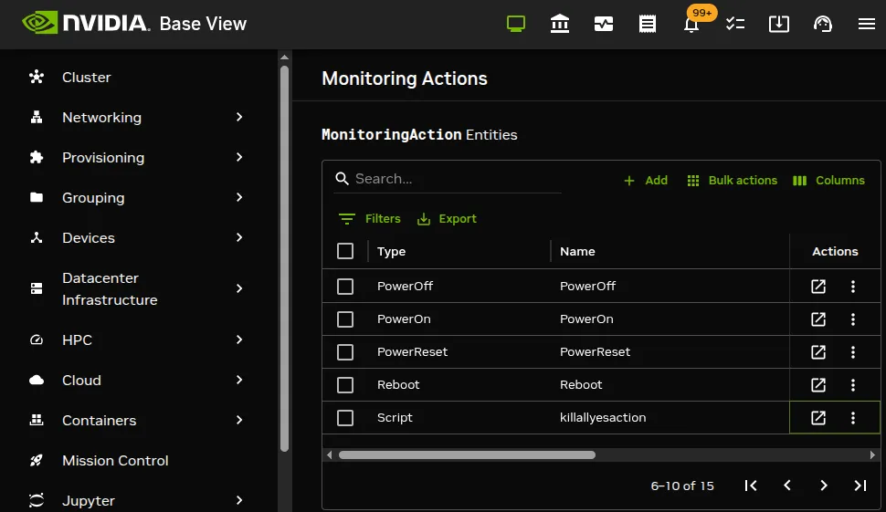
Task: Open the green monitor overview icon
Action: (x=516, y=24)
